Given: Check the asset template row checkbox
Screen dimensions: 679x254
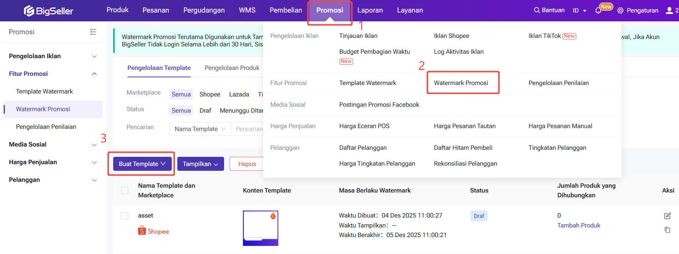Looking at the screenshot, I should click(125, 216).
